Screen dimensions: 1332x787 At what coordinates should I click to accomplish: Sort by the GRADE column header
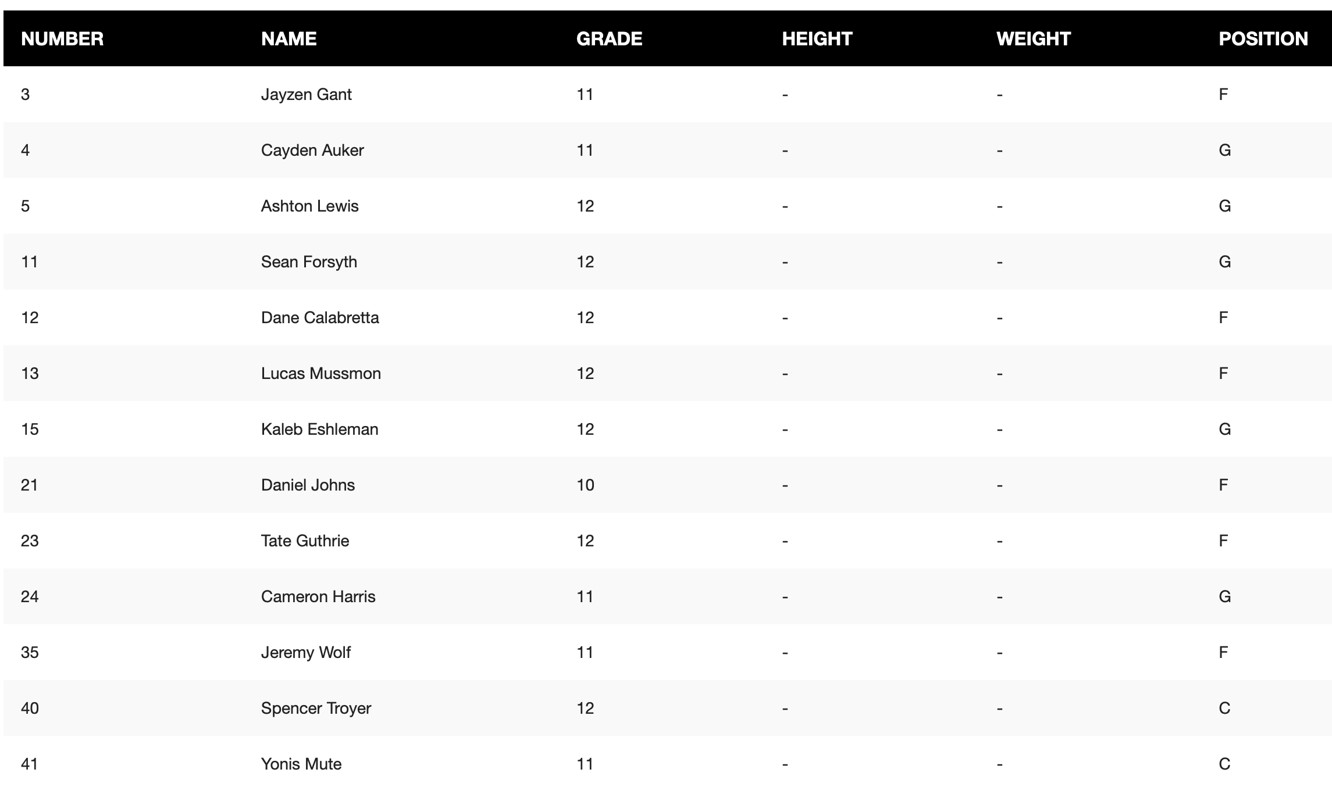tap(609, 39)
